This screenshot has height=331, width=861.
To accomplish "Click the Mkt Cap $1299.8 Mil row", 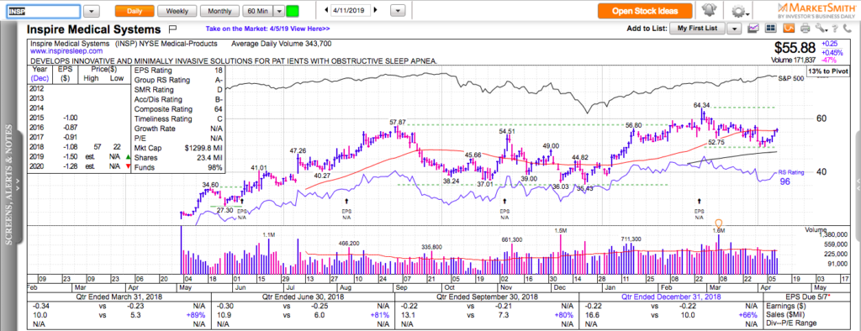I will [x=178, y=148].
